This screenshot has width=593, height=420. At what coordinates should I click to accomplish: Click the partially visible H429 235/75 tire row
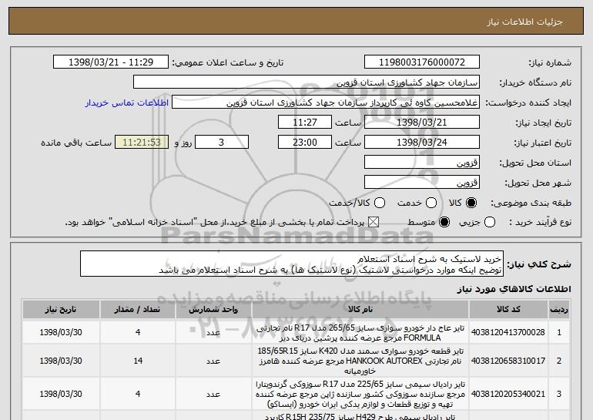click(x=360, y=416)
